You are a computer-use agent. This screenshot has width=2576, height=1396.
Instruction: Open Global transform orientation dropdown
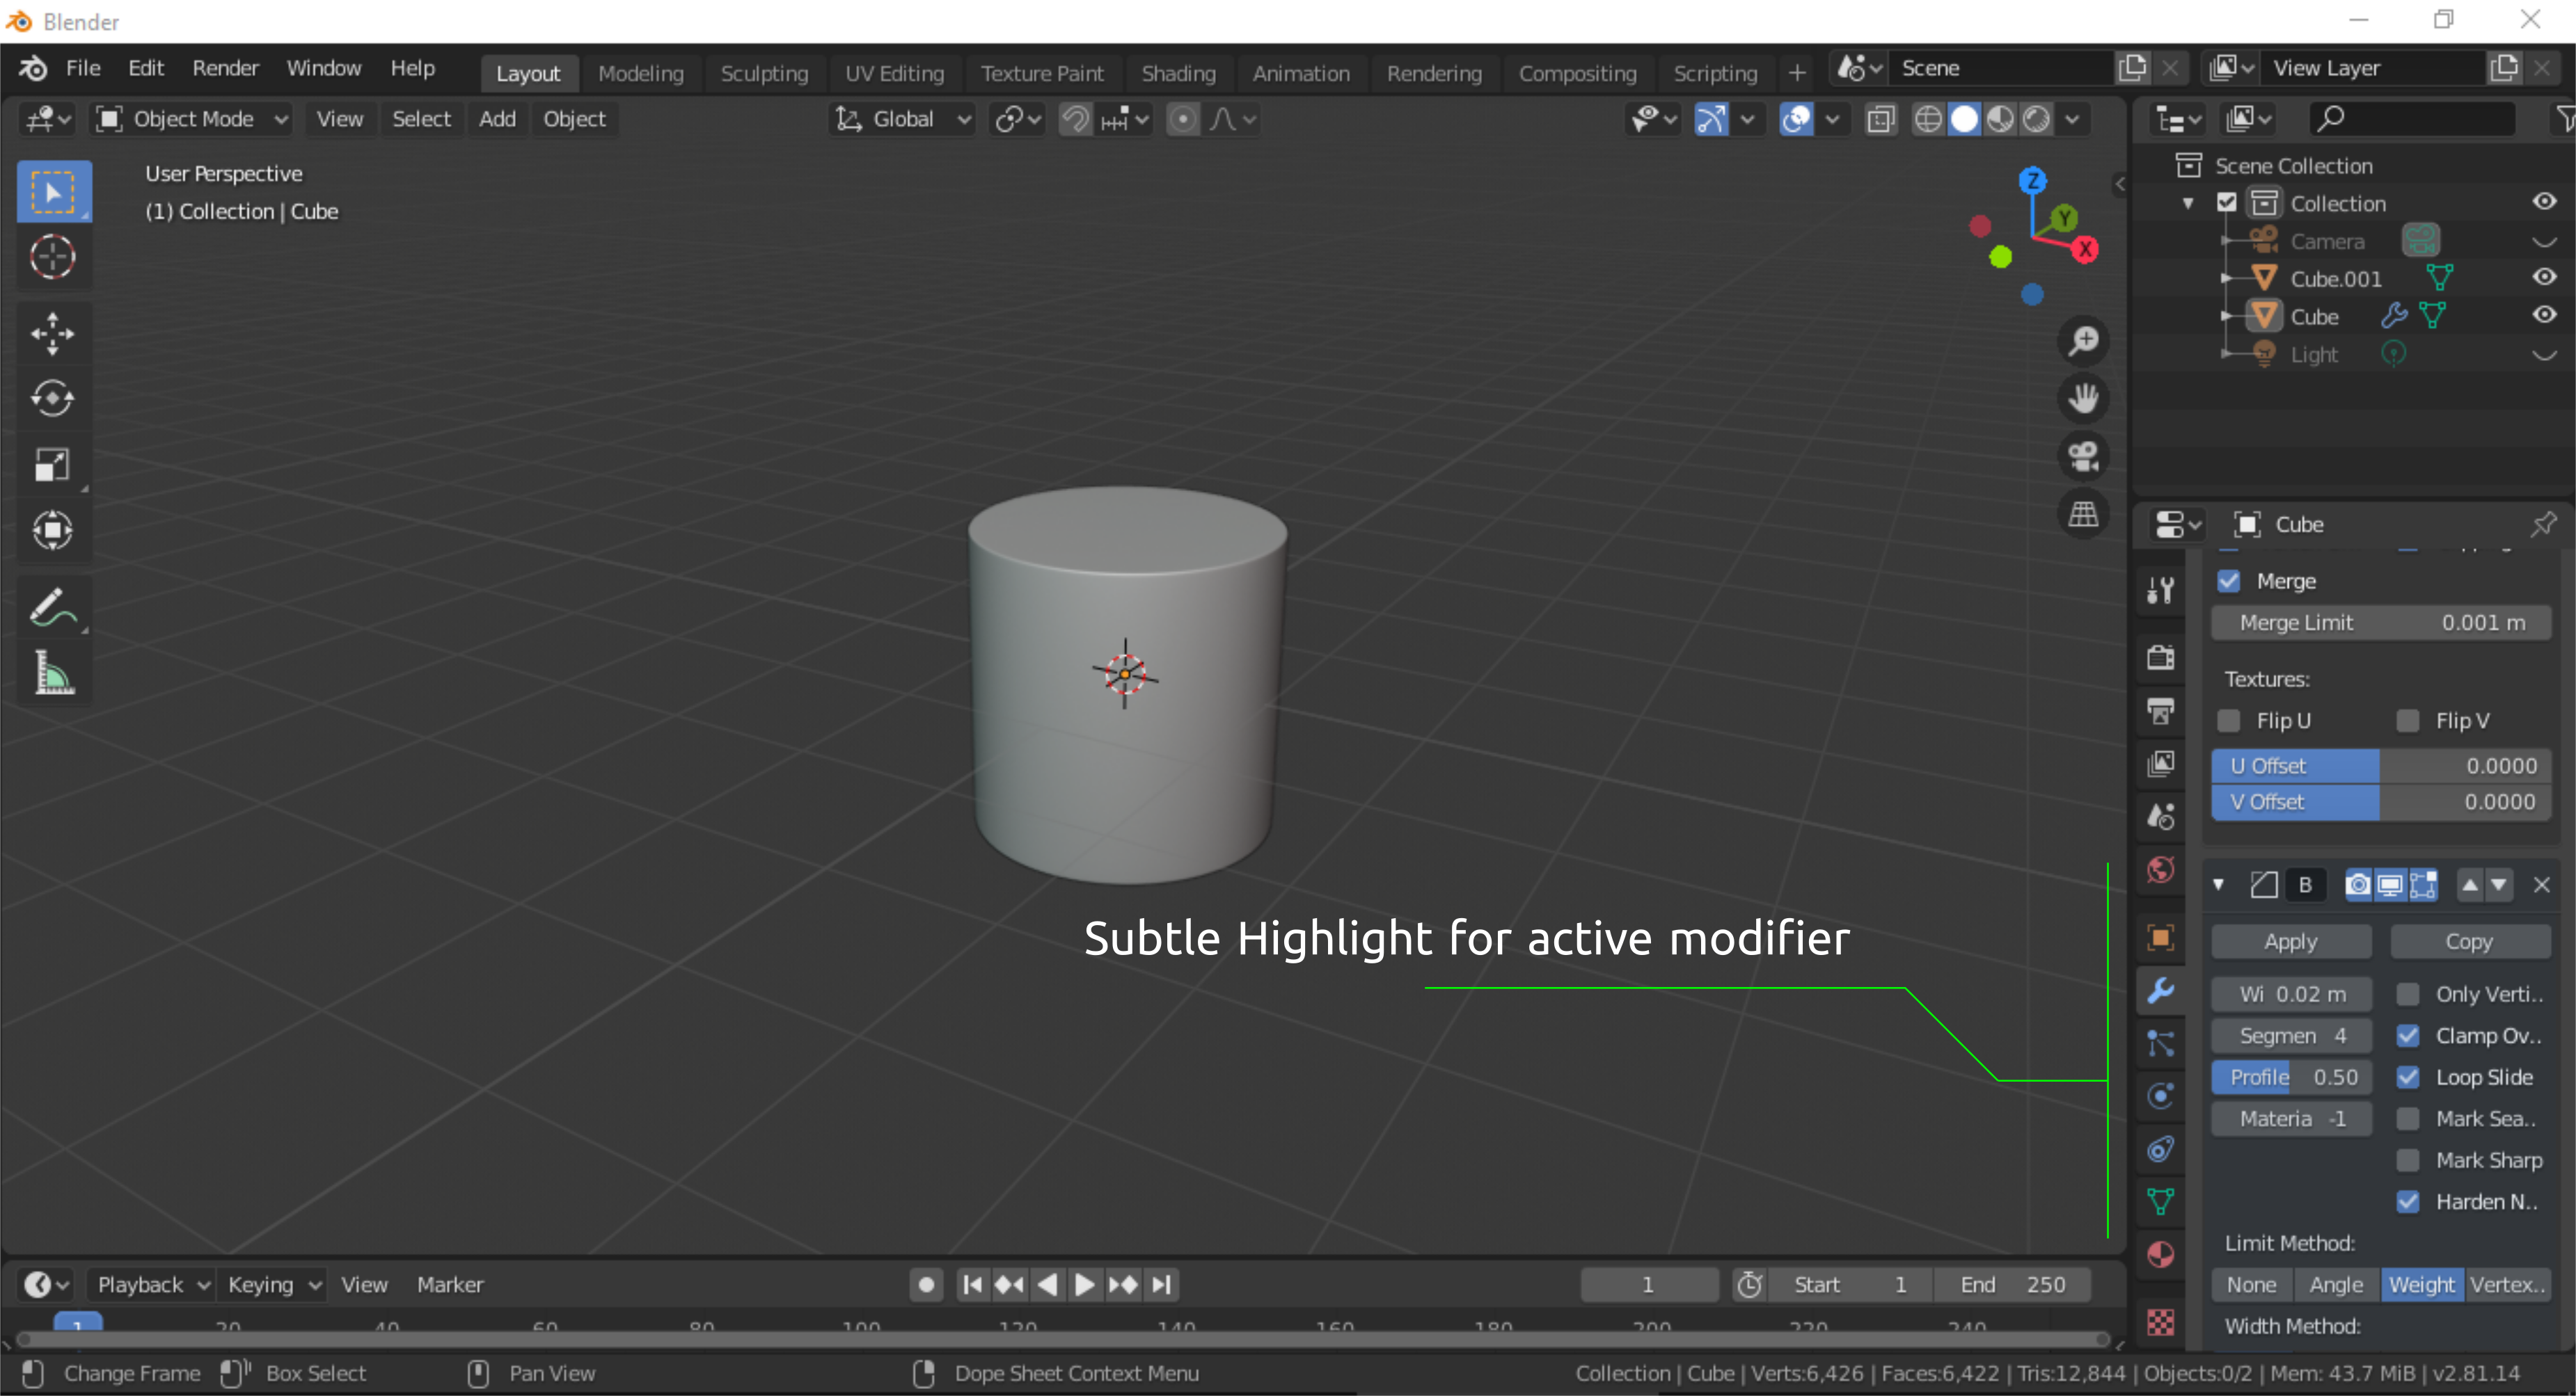coord(903,119)
